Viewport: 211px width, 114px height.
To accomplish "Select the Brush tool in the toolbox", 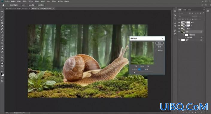I will 2,32.
